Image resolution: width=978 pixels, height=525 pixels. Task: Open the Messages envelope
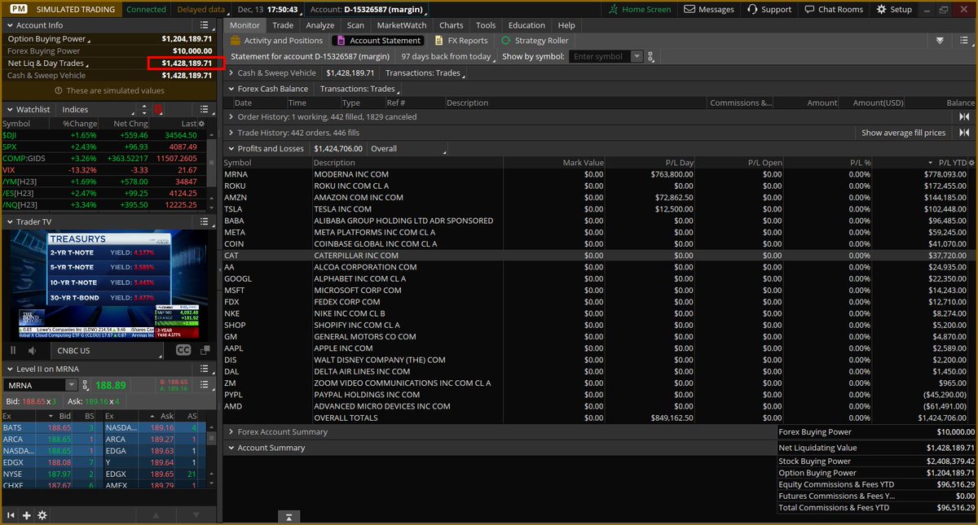(x=709, y=9)
